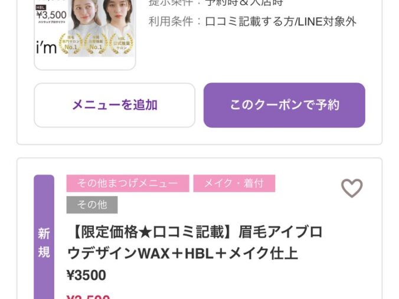Screen dimensions: 399x299
Task: Click the HBL公式推奨 laurel badge
Action: pyautogui.click(x=122, y=44)
